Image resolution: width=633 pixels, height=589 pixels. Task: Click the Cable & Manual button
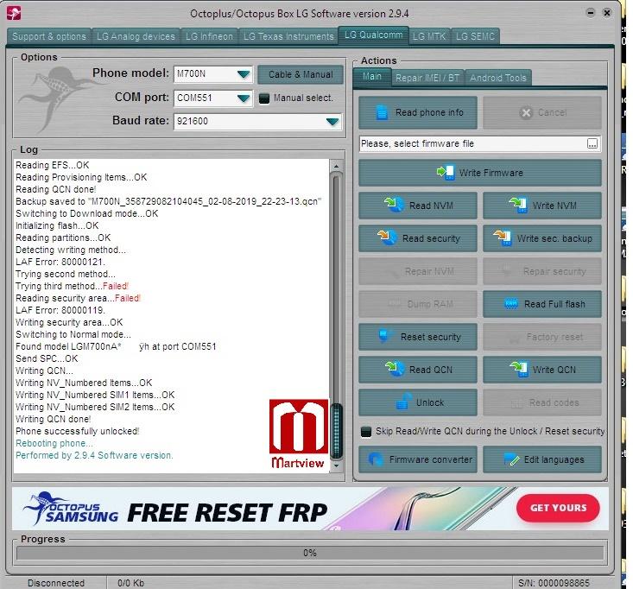(301, 74)
